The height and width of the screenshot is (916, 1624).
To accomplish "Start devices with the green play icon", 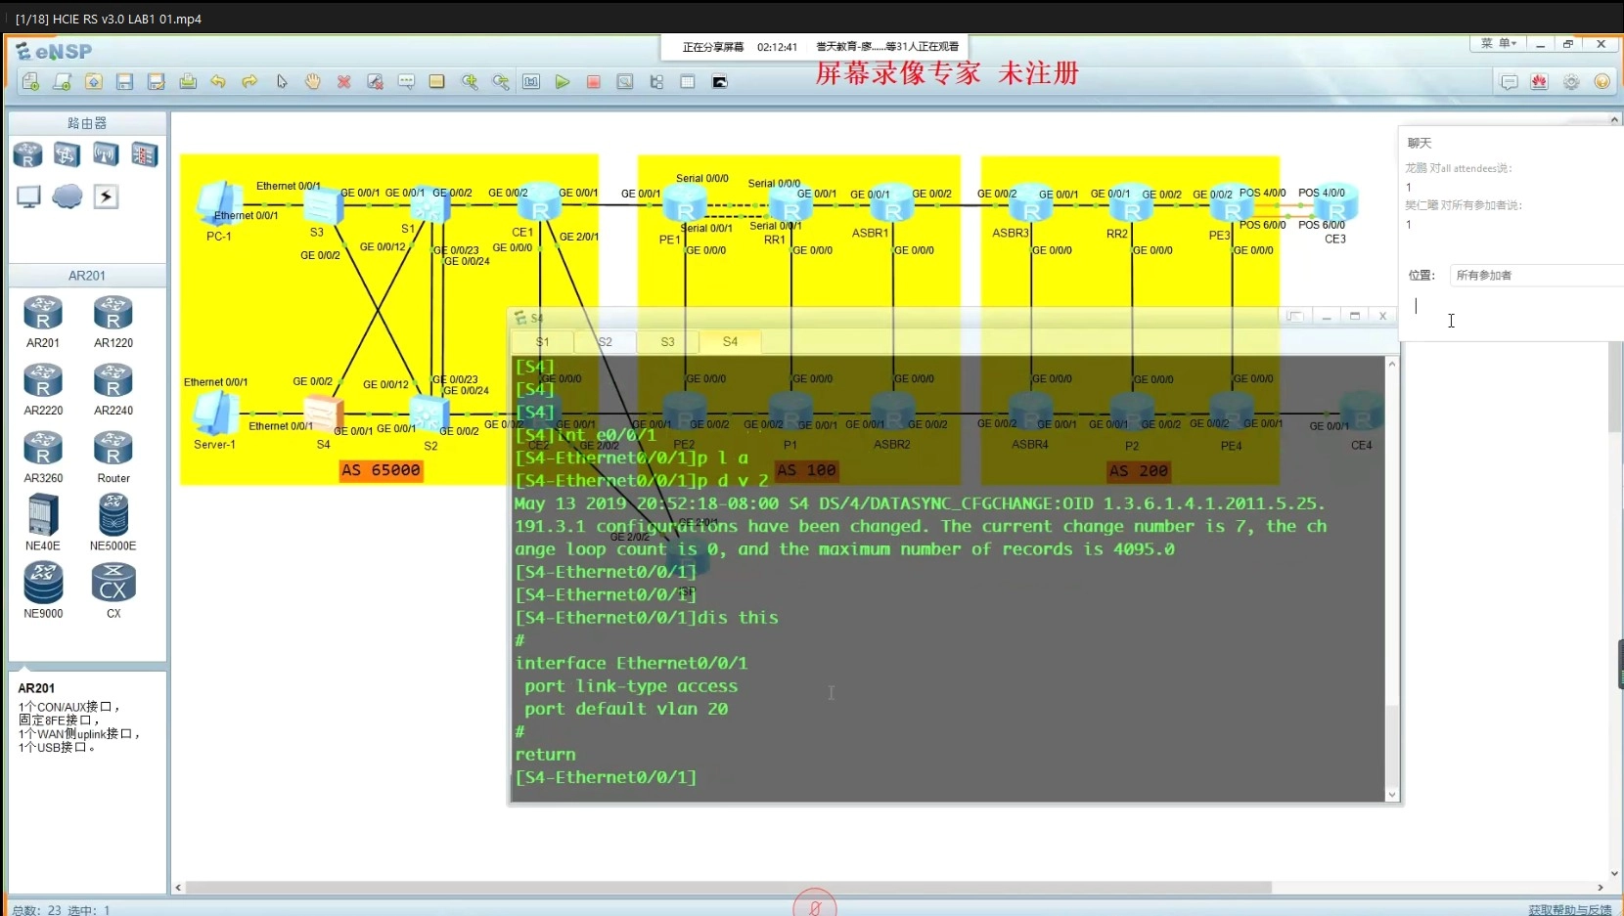I will coord(563,82).
